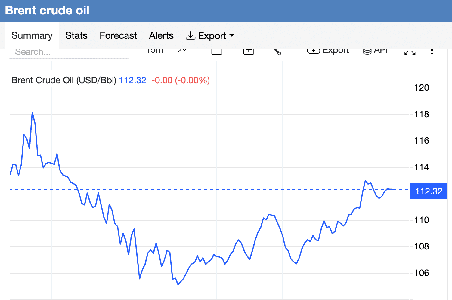The image size is (452, 300).
Task: Click the Brent Crude Oil (USD/Bbl) legend label
Action: pyautogui.click(x=64, y=80)
